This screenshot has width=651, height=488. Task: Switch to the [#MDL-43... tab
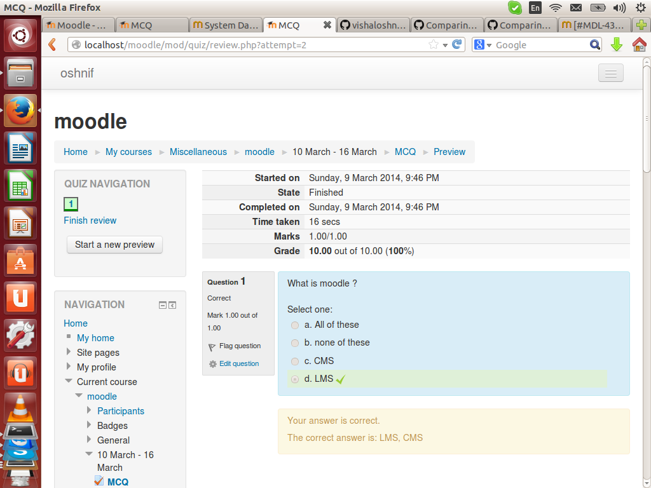[x=594, y=25]
